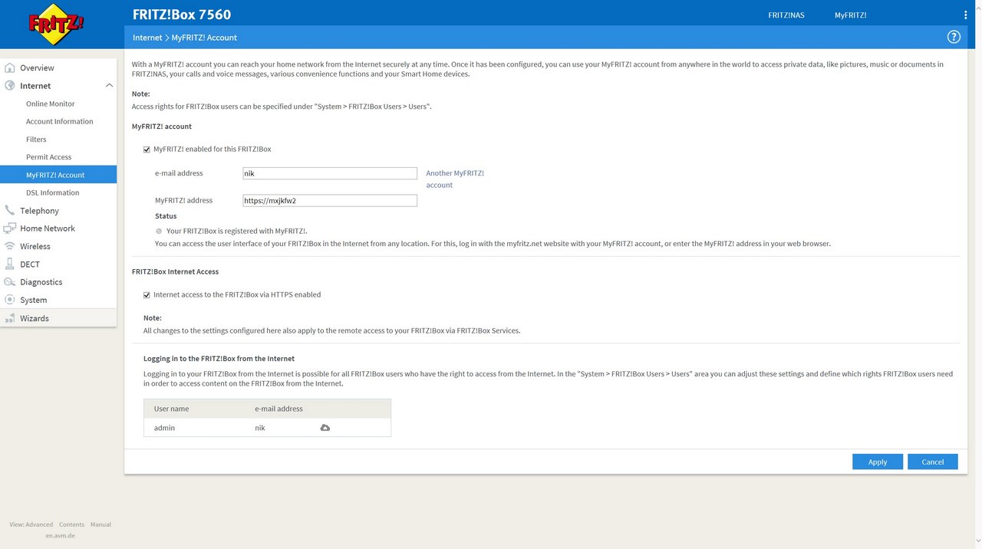Click the System gear icon
Image resolution: width=982 pixels, height=549 pixels.
[10, 300]
